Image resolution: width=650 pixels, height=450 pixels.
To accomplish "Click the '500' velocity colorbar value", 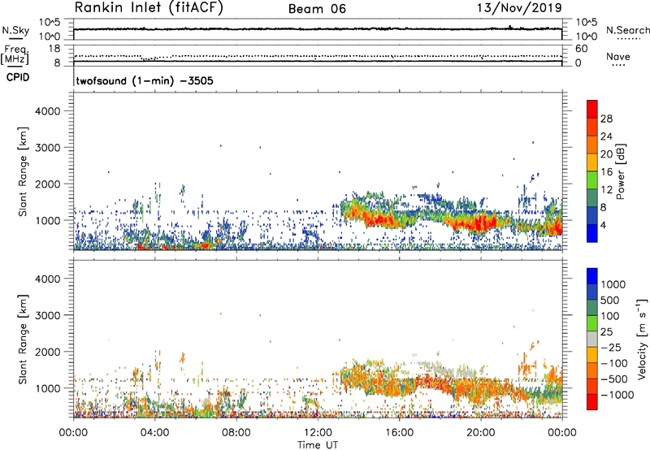I will 610,301.
